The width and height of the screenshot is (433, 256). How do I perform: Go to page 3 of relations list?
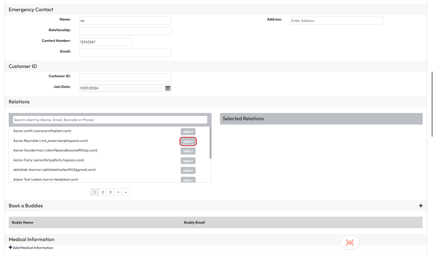pyautogui.click(x=110, y=192)
